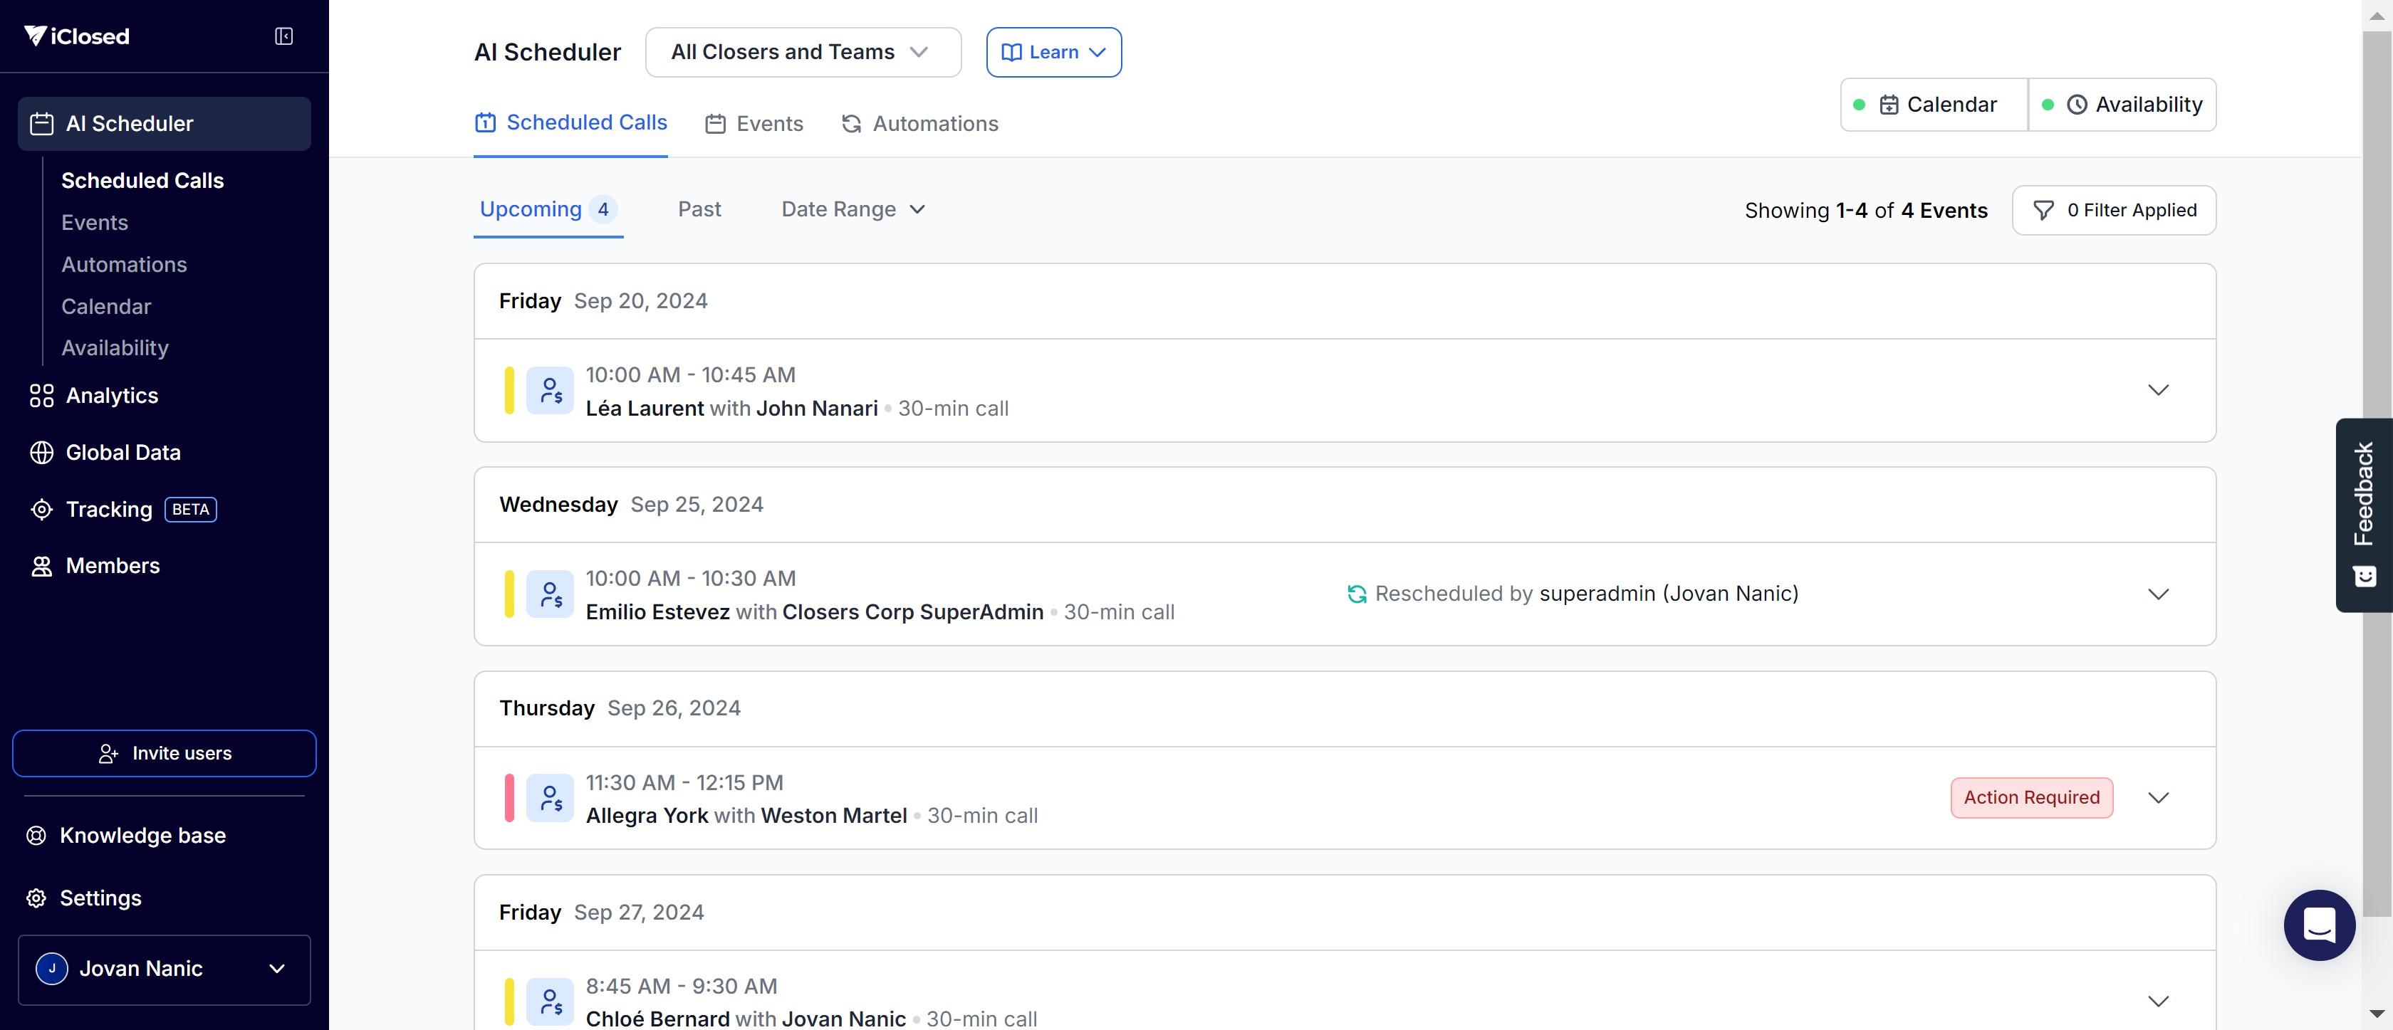
Task: Expand Emilio Estevez call row chevron
Action: (2158, 594)
